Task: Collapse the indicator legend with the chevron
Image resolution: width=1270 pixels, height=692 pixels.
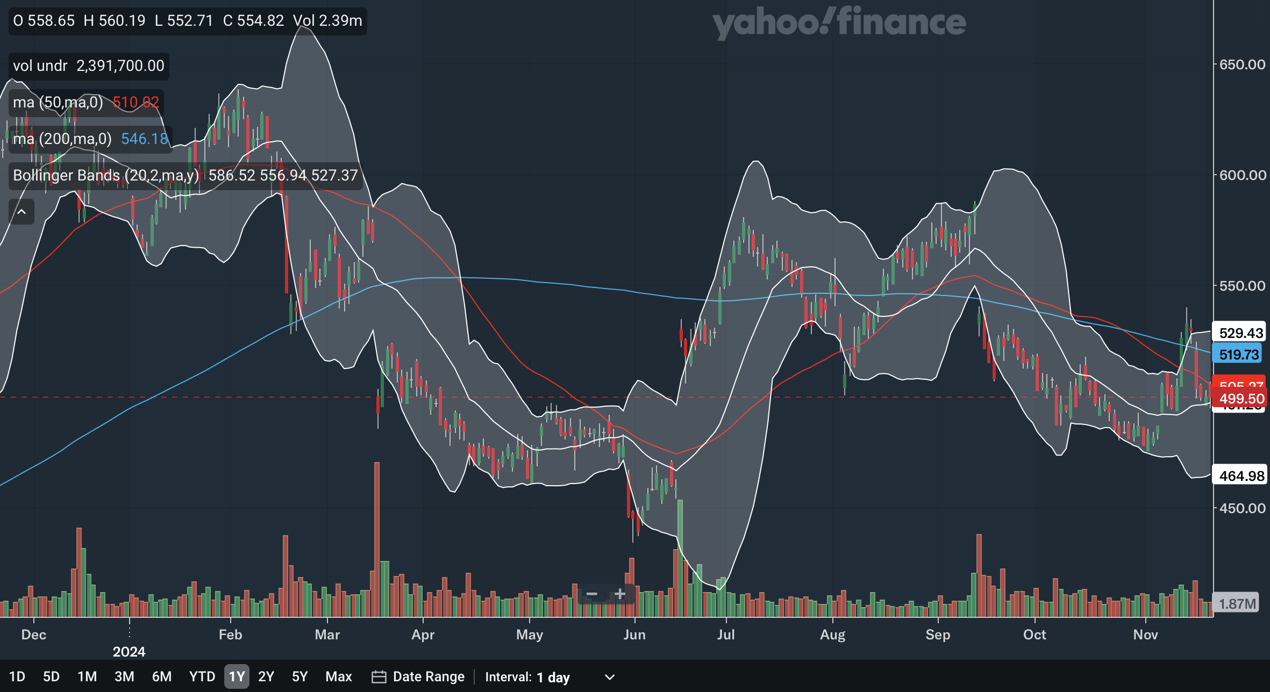Action: point(22,212)
